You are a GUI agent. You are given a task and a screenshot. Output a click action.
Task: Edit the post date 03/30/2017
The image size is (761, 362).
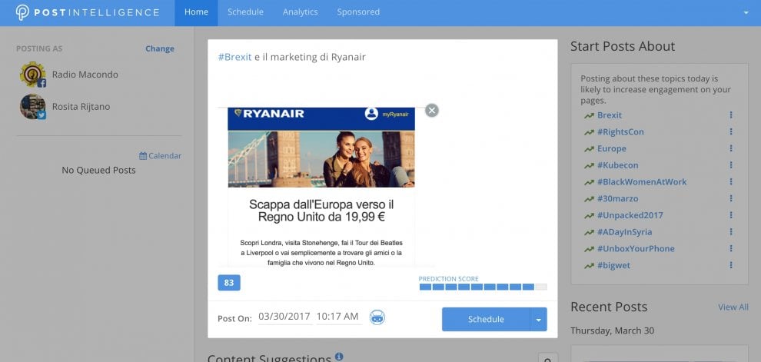(284, 317)
